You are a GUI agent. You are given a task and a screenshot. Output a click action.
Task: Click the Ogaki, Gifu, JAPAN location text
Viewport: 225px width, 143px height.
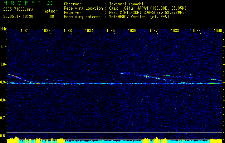148,8
